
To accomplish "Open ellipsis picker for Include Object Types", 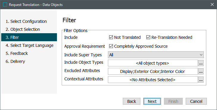I will tap(201, 63).
